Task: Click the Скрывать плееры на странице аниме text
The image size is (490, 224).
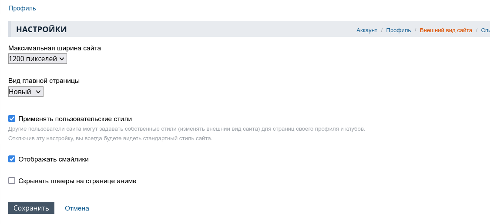Action: 77,181
